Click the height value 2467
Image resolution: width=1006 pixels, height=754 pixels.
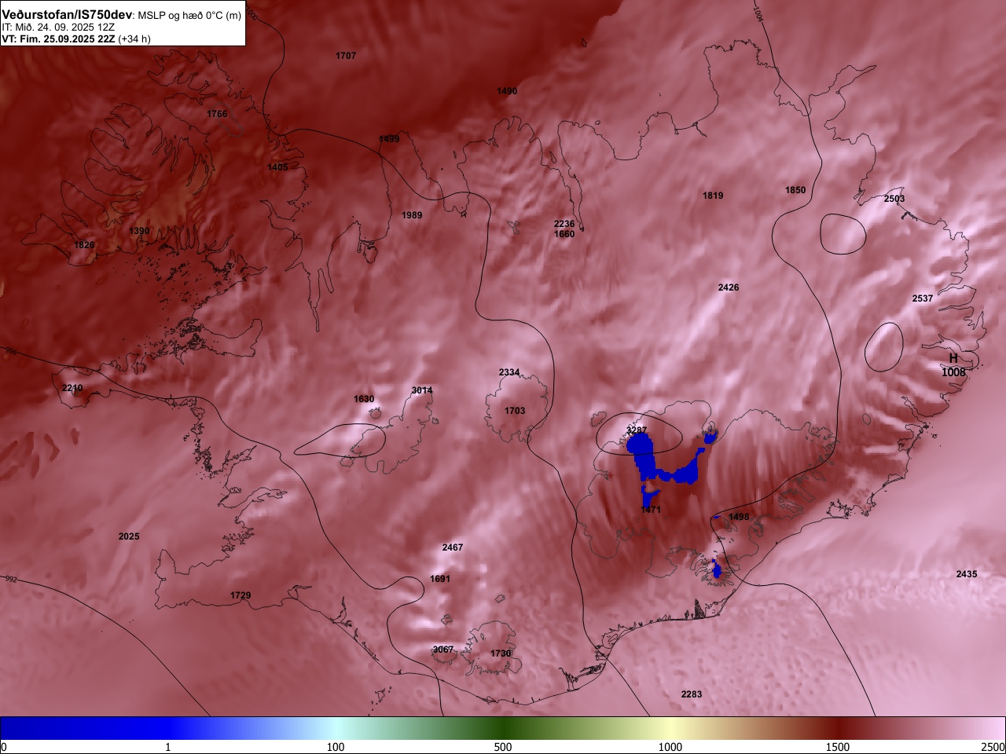click(453, 547)
